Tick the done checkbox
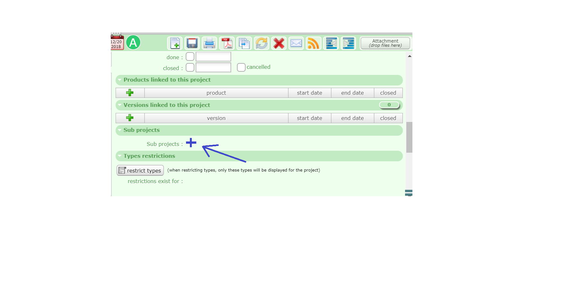This screenshot has width=585, height=281. pos(190,57)
